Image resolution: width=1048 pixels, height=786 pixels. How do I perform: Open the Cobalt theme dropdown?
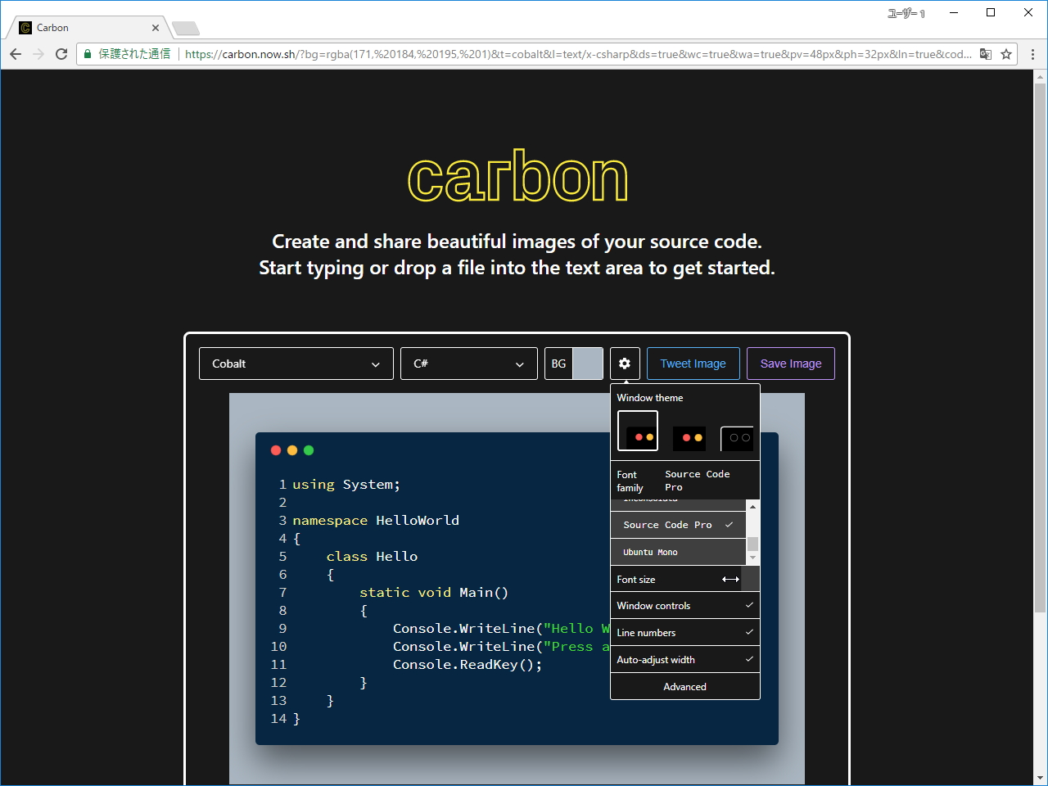pyautogui.click(x=296, y=364)
